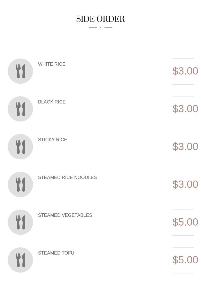Click the Sticky Rice fork-and-knife icon
201x283 pixels.
click(x=20, y=147)
